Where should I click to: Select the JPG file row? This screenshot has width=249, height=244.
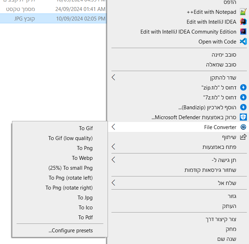click(53, 18)
